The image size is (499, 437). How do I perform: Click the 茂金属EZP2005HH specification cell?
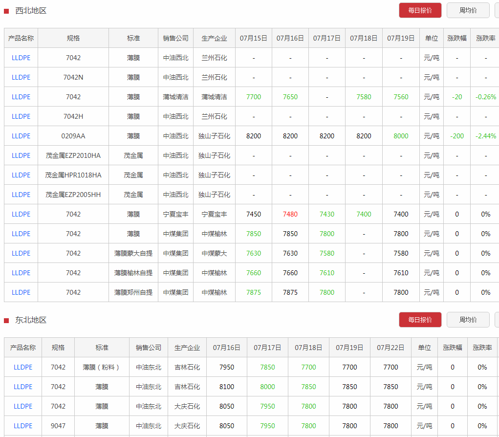coord(73,195)
